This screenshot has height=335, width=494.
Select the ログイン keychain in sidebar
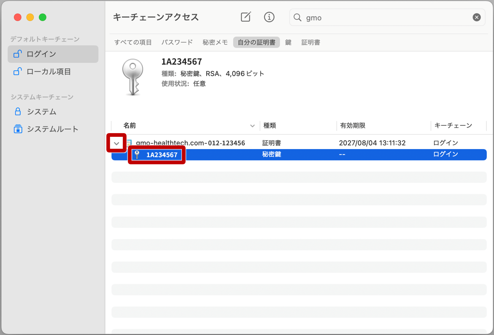[x=53, y=54]
